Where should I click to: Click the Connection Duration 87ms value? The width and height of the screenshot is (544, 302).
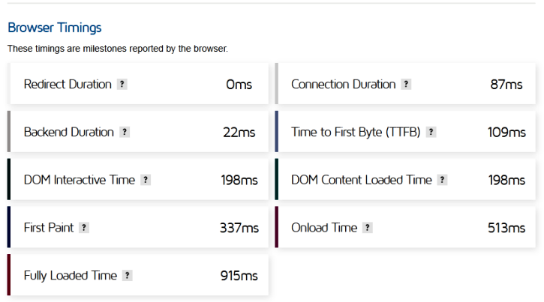tap(506, 85)
